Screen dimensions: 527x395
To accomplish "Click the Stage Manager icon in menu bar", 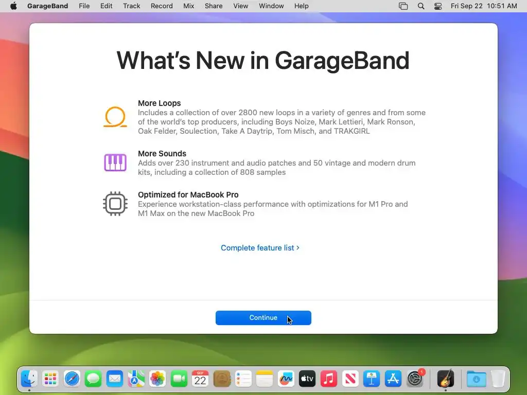I will 403,6.
